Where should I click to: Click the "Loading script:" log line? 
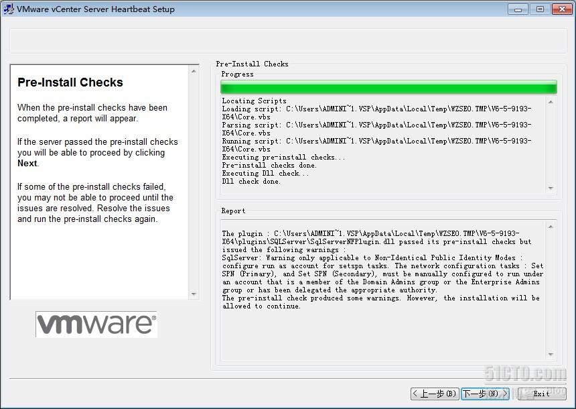coord(376,113)
